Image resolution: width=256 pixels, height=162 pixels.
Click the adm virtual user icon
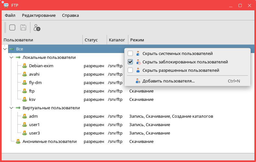[x=24, y=116]
